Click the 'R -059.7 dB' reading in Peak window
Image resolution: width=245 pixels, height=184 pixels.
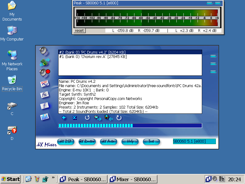coord(149,30)
